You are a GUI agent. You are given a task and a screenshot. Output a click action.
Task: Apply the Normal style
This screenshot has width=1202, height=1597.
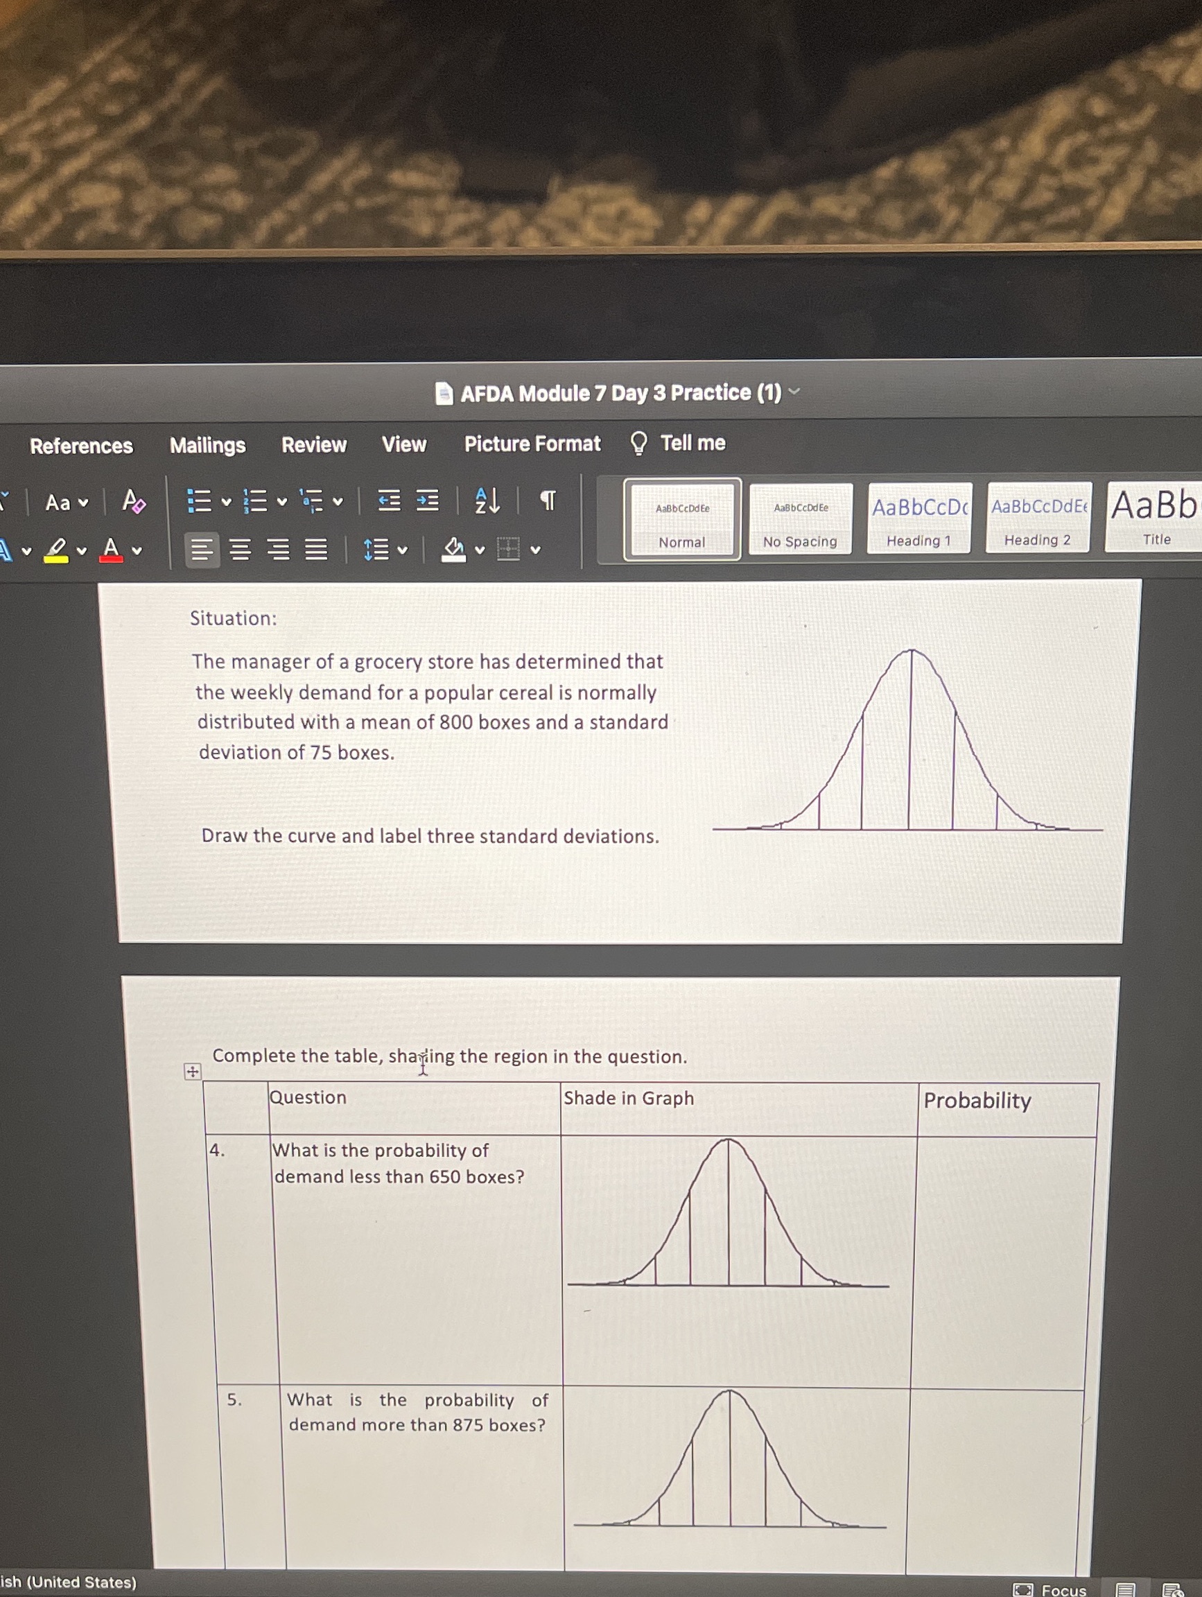(682, 520)
